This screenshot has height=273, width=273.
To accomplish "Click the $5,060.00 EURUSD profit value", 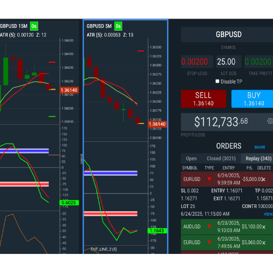I will pos(252,242).
